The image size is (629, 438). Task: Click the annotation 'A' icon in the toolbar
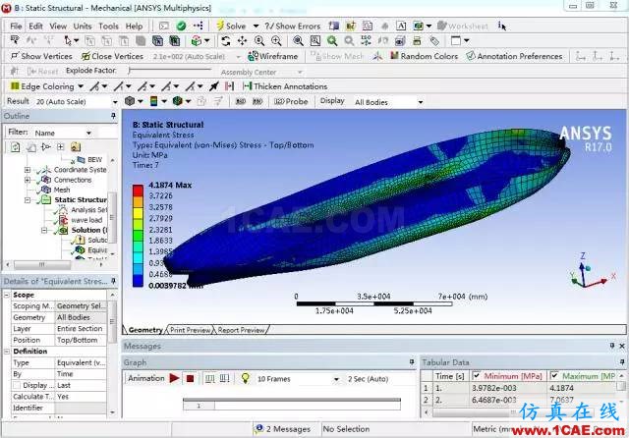(401, 27)
